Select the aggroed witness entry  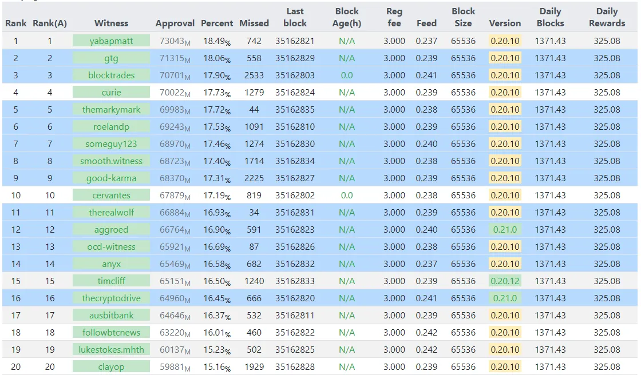pos(111,230)
